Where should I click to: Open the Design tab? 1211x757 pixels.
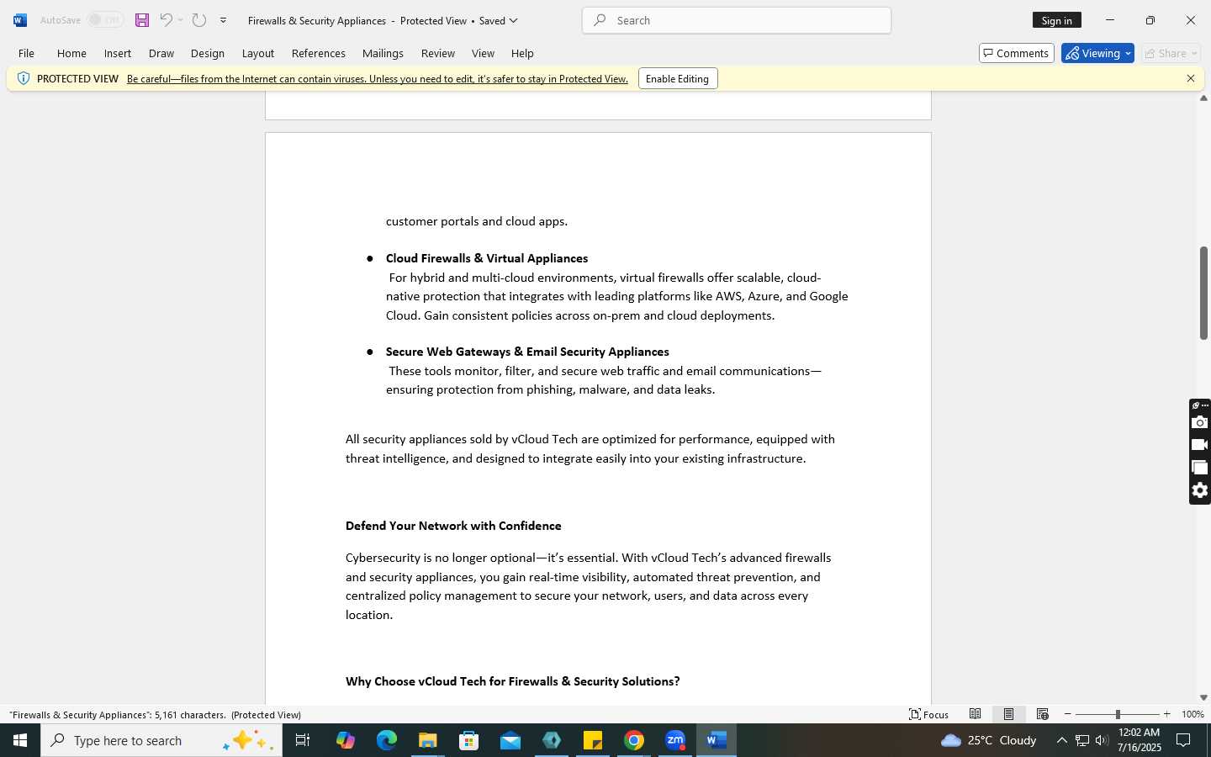(x=208, y=53)
